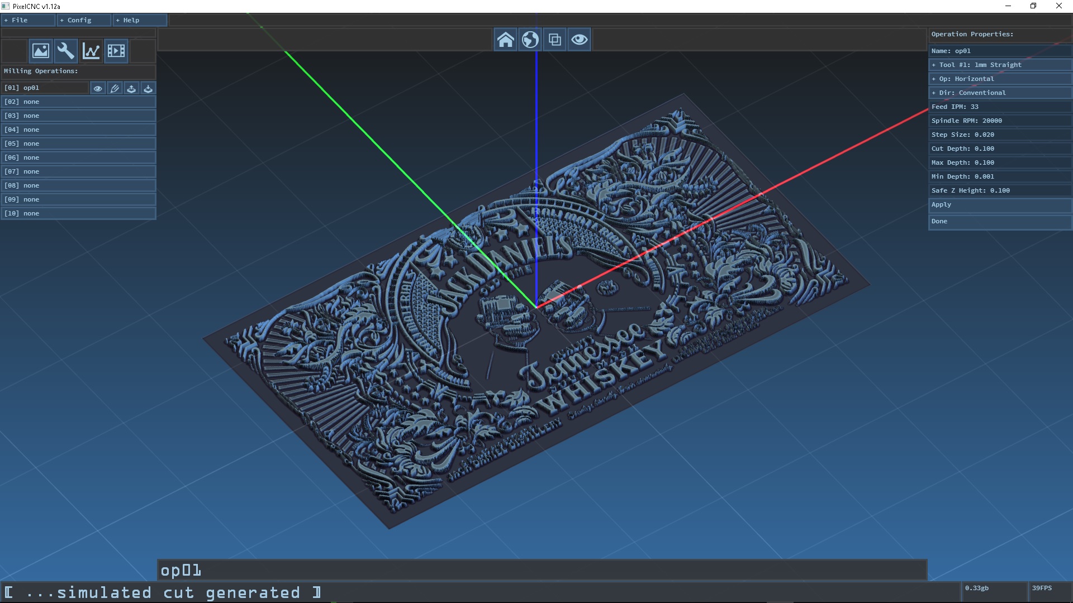Click the Spindle RPM: 20000 field
The height and width of the screenshot is (603, 1073).
click(1000, 121)
